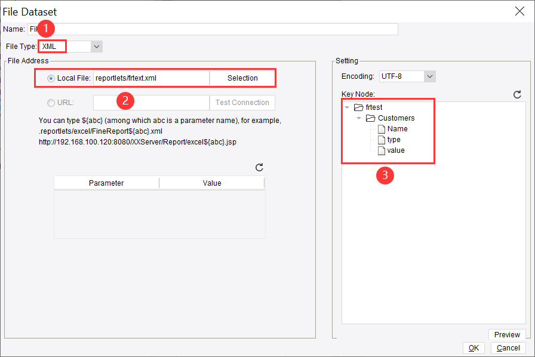Close the File Dataset dialog

coord(519,11)
